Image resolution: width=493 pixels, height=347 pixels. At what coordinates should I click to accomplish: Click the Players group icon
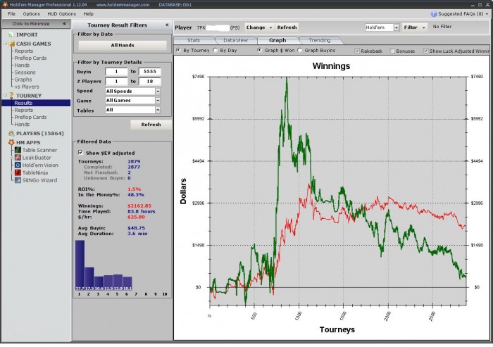pyautogui.click(x=11, y=133)
